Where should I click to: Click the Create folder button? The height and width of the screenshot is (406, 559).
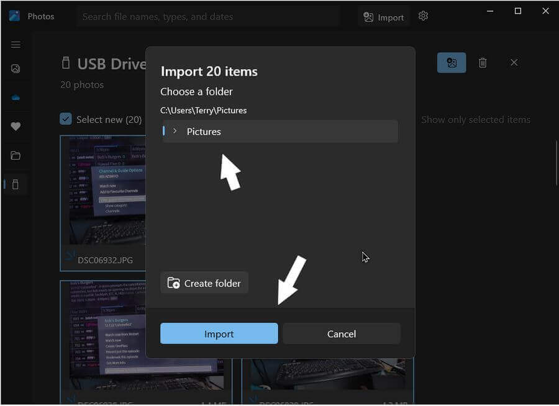click(x=204, y=283)
